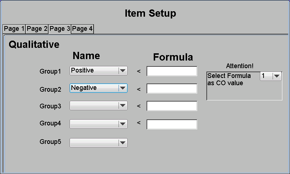Image resolution: width=290 pixels, height=174 pixels.
Task: Switch to the Page 1 tab
Action: 14,29
